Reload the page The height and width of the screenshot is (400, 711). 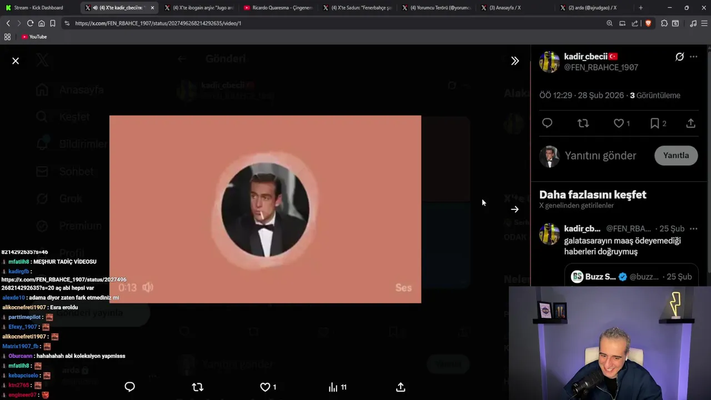click(30, 23)
